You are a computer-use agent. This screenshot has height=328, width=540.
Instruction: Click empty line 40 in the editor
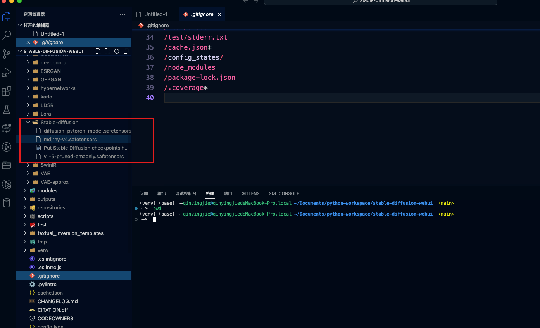pos(352,98)
